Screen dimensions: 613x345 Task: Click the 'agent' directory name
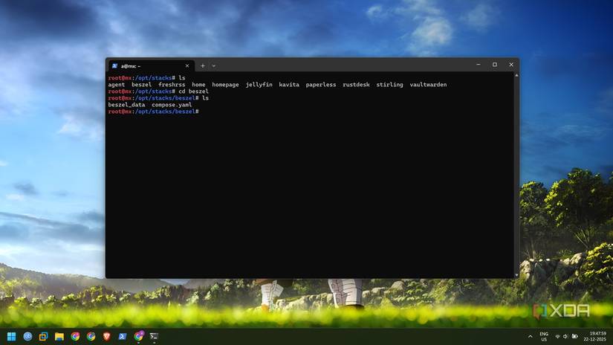pyautogui.click(x=117, y=85)
